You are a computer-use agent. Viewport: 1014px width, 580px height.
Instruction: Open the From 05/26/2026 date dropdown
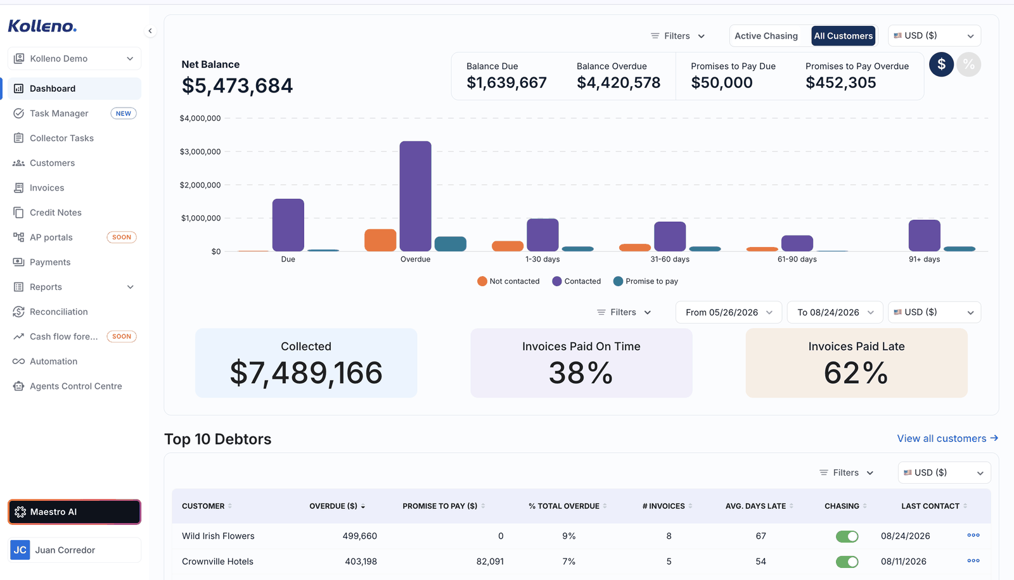pos(729,312)
